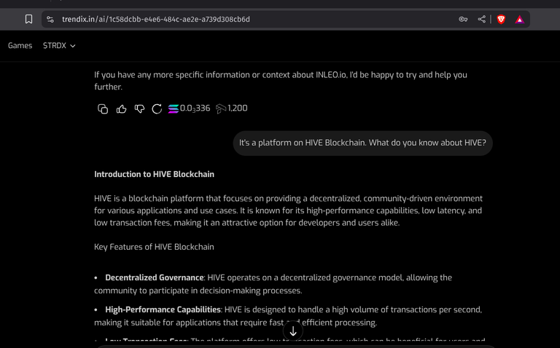Click the trendix.in URL address field

click(x=156, y=19)
